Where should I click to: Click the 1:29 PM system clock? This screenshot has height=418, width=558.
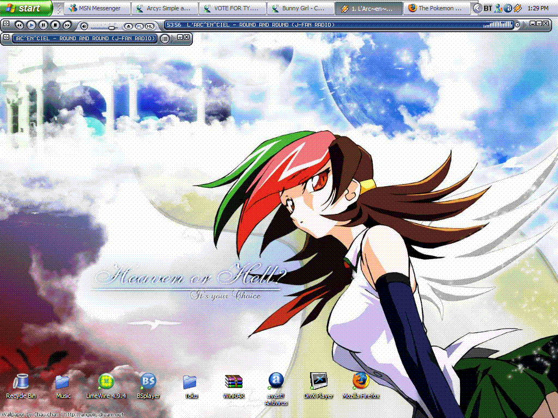pyautogui.click(x=538, y=8)
